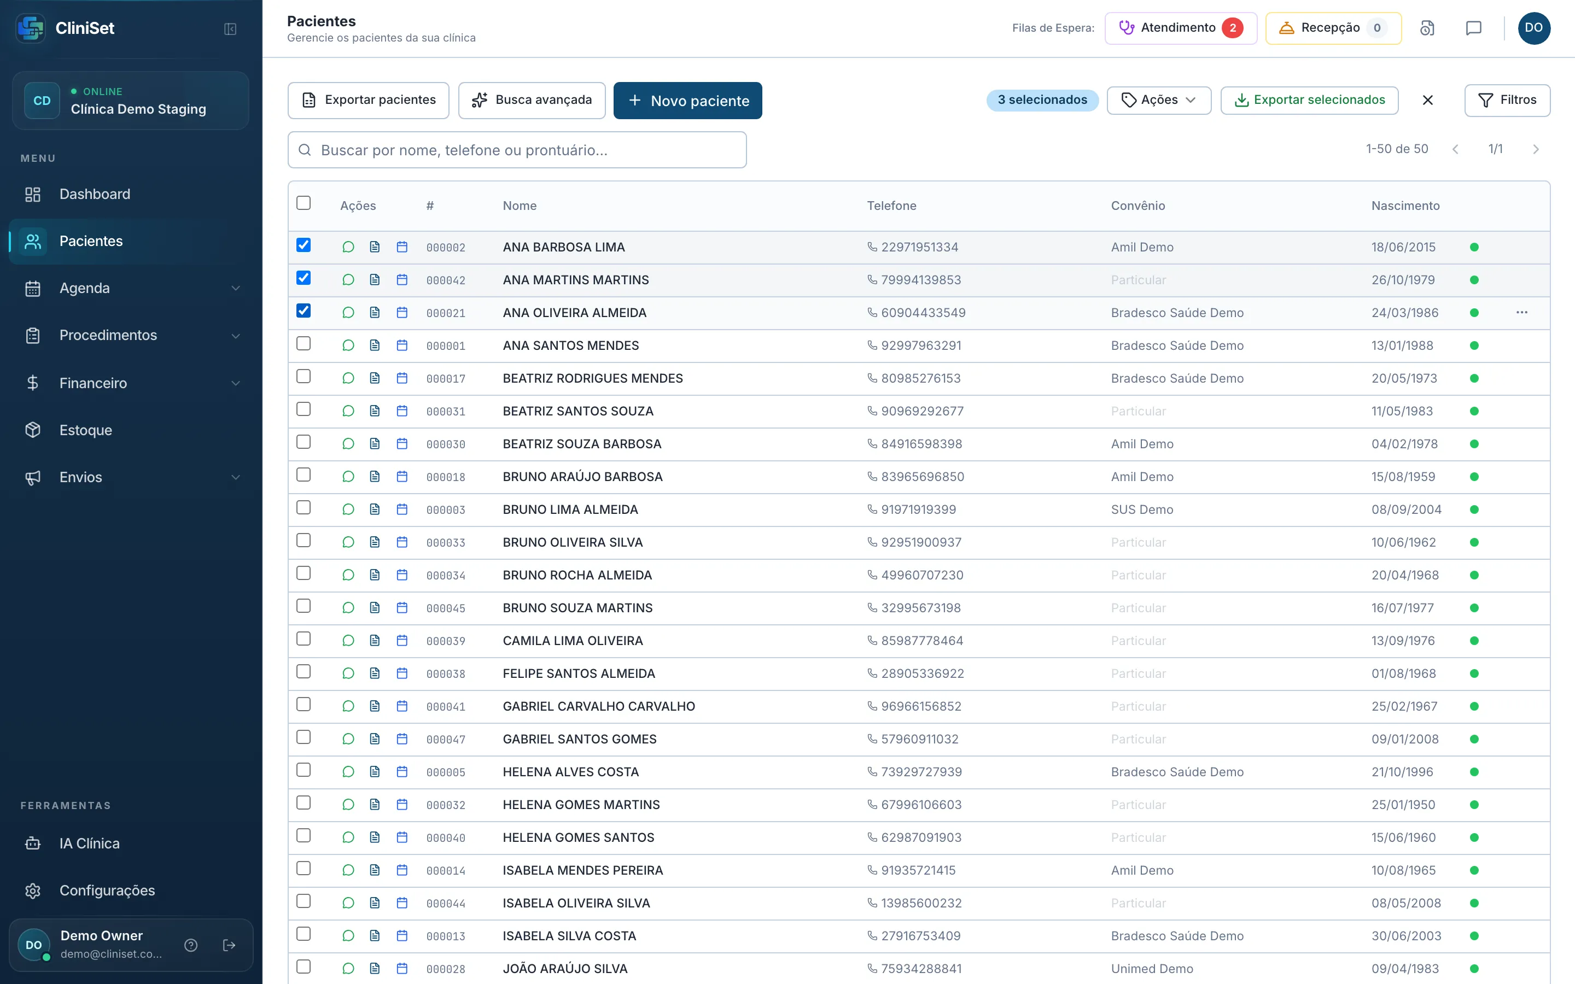Check the box for HELENA GOMES SANTOS

[x=304, y=836]
